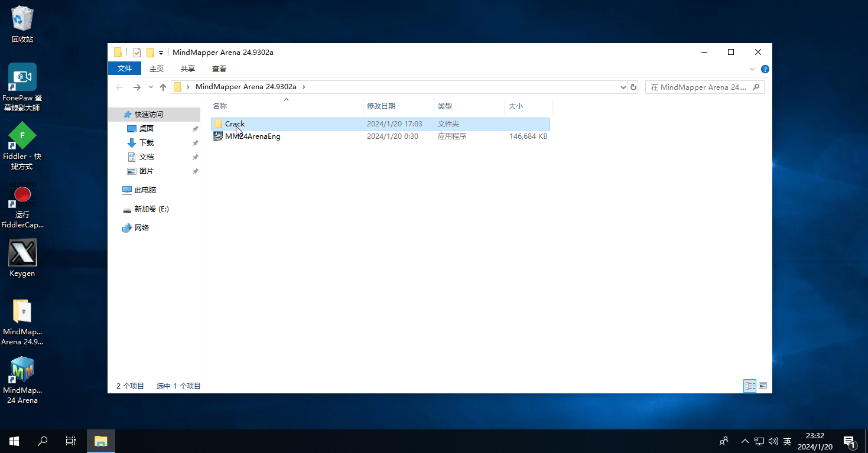Screen dimensions: 868x453
Task: Select the Fiddler shortcut icon
Action: tap(22, 136)
